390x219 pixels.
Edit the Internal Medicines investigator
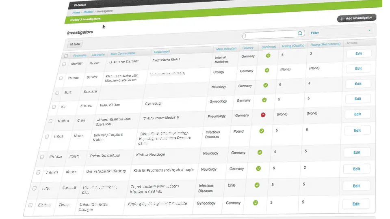click(358, 54)
